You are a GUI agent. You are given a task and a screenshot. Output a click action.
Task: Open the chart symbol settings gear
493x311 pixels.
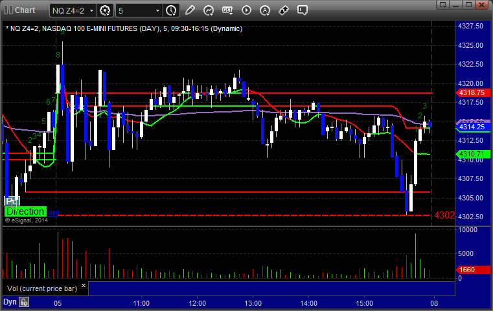tap(105, 11)
